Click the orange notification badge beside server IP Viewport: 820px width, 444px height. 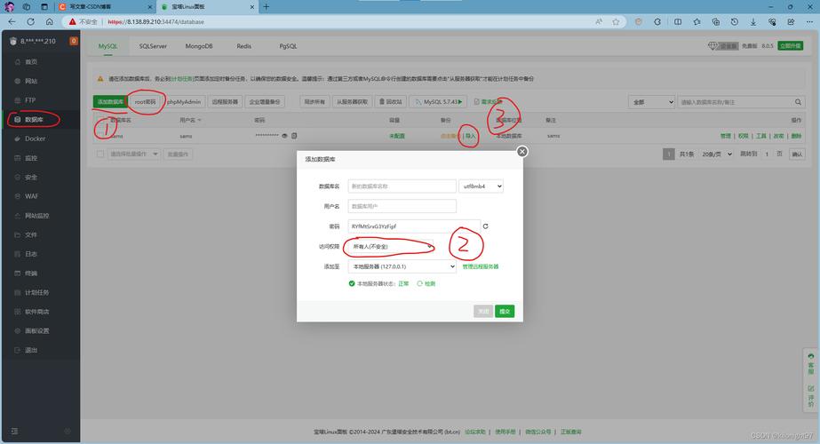click(x=74, y=41)
